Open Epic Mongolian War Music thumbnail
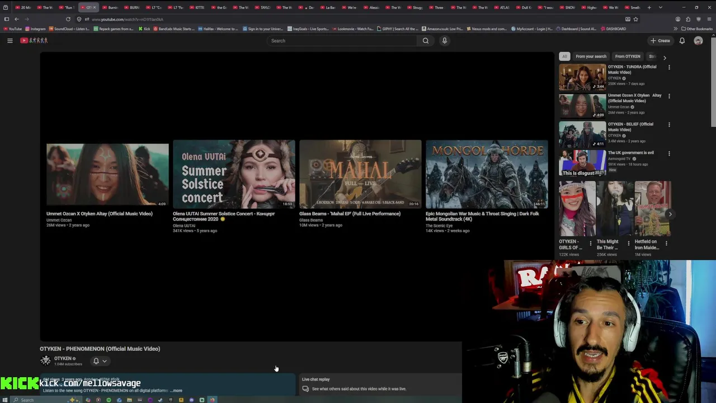 [487, 174]
